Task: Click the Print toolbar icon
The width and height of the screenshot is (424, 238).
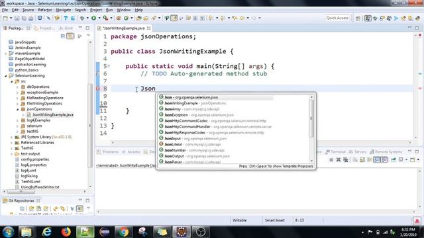Action: 31,18
